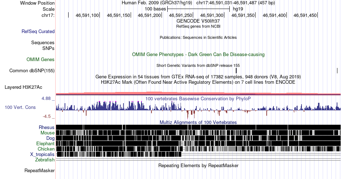Screen dimensions: 341x179
Task: Click the 46,591,300 ruler position
Action: click(212, 15)
